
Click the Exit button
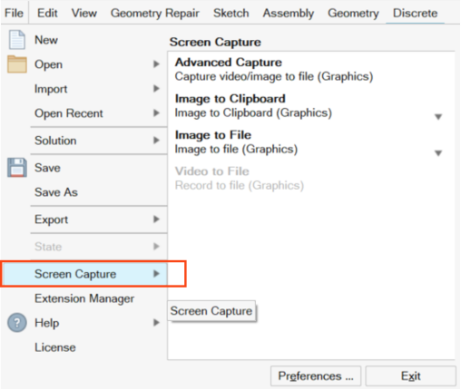point(410,376)
